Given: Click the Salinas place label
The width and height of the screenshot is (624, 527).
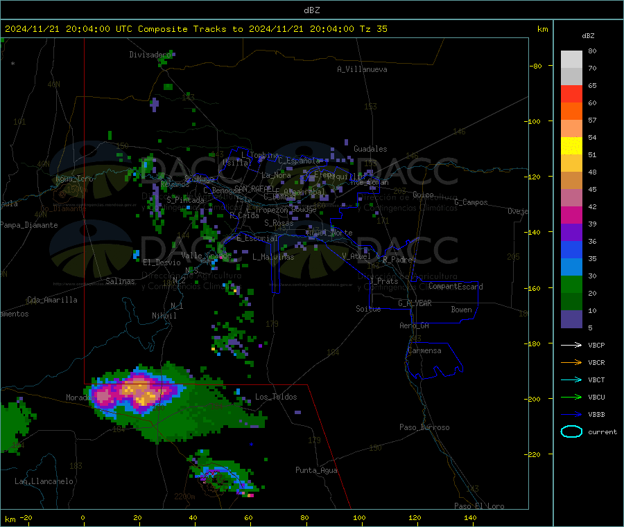Looking at the screenshot, I should [x=120, y=281].
